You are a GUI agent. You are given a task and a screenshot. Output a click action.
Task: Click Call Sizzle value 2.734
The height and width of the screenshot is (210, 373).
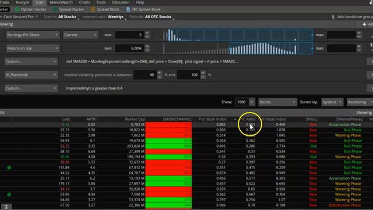click(x=281, y=146)
